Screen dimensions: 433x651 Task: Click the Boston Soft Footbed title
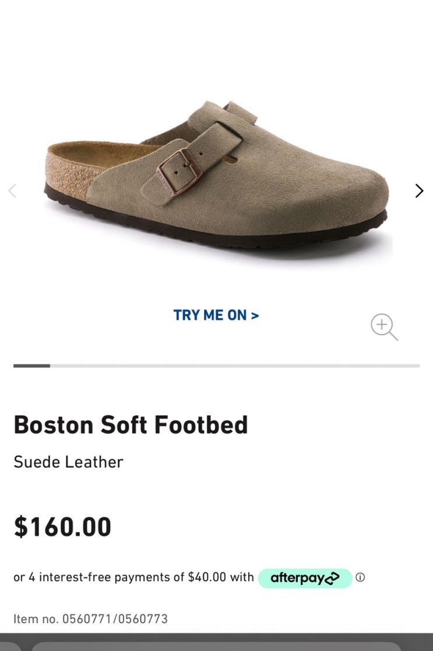point(131,424)
